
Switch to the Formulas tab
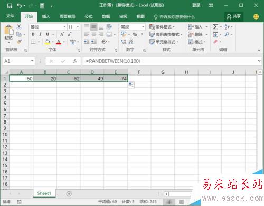89,16
